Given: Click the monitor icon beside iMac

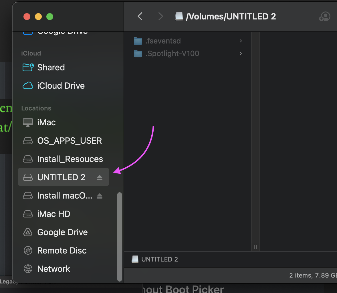Looking at the screenshot, I should pyautogui.click(x=28, y=122).
